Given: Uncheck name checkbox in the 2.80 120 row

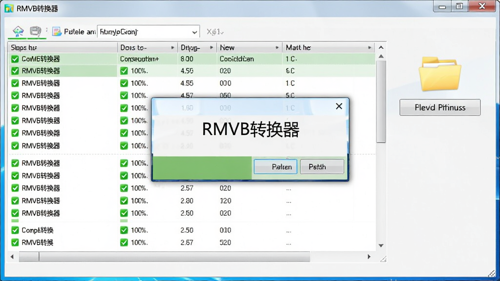Looking at the screenshot, I should tap(15, 201).
